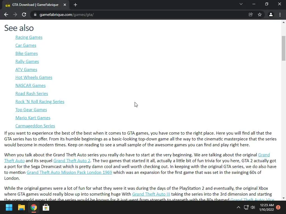The height and width of the screenshot is (214, 286).
Task: Open a new browser tab
Action: tap(75, 5)
